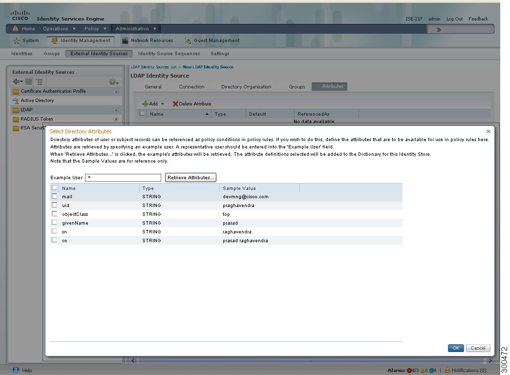Viewport: 510px width, 375px height.
Task: Check the cn attribute checkbox
Action: (x=54, y=240)
